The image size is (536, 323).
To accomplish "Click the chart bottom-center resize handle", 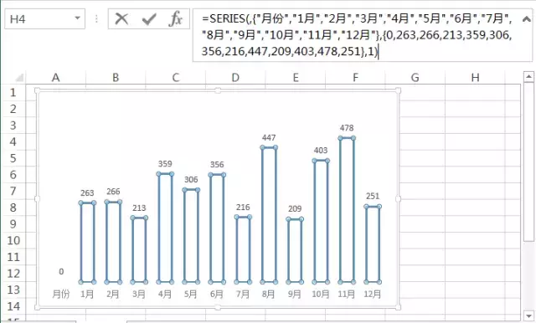I will [218, 308].
